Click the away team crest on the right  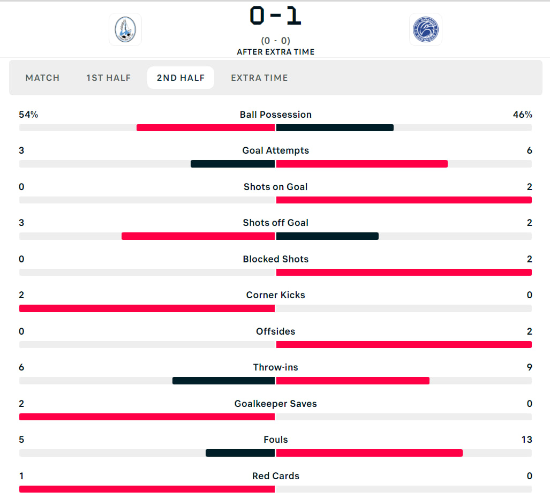tap(426, 29)
